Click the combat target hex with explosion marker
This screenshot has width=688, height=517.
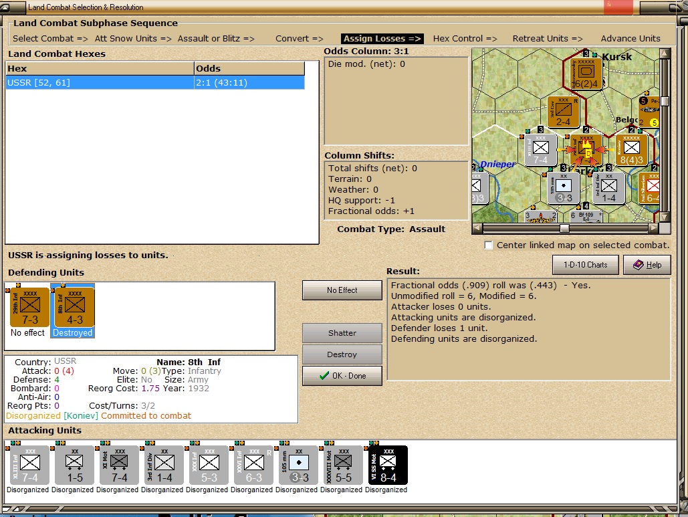coord(586,150)
